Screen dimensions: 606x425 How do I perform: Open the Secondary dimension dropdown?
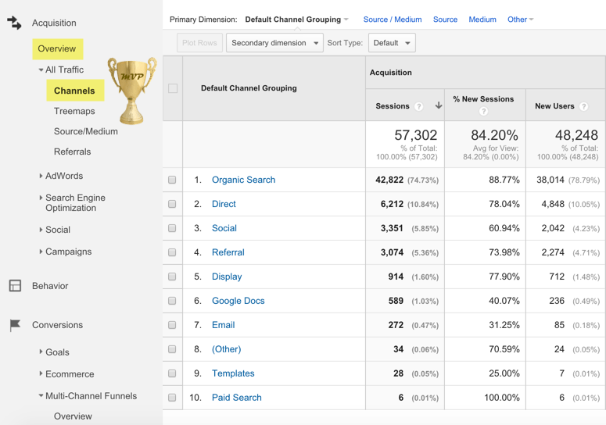click(274, 43)
